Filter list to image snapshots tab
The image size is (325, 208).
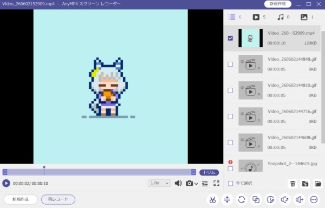pyautogui.click(x=307, y=17)
